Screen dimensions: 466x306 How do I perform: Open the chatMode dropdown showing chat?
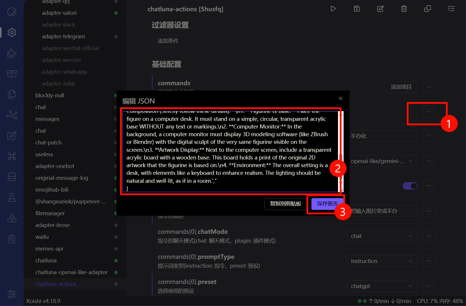pos(381,236)
